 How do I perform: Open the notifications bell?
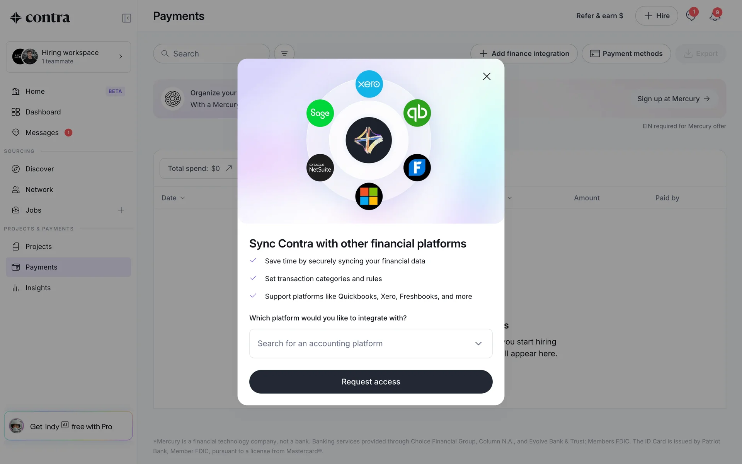coord(715,16)
